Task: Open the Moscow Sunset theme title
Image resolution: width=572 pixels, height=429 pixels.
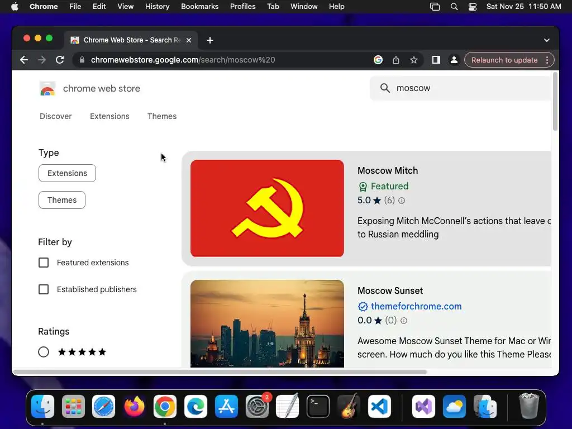Action: tap(390, 290)
